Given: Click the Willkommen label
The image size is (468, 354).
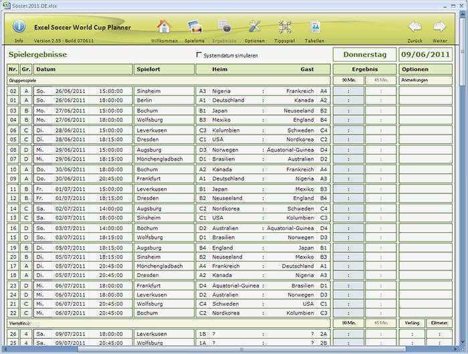Looking at the screenshot, I should [x=164, y=41].
